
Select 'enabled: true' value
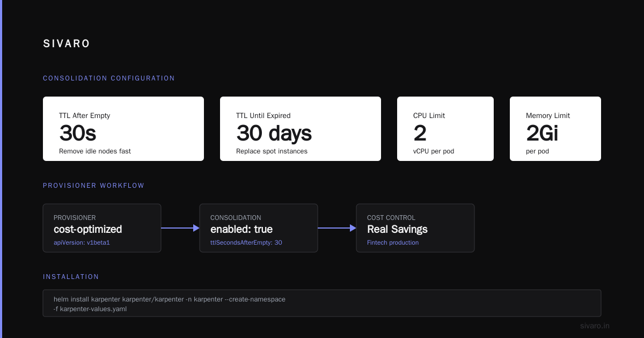[241, 229]
